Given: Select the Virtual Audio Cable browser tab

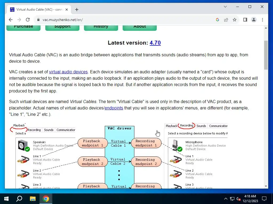Looking at the screenshot, I should click(x=39, y=10).
